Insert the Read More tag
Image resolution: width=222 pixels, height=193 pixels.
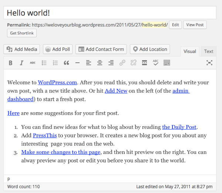[x=144, y=63]
